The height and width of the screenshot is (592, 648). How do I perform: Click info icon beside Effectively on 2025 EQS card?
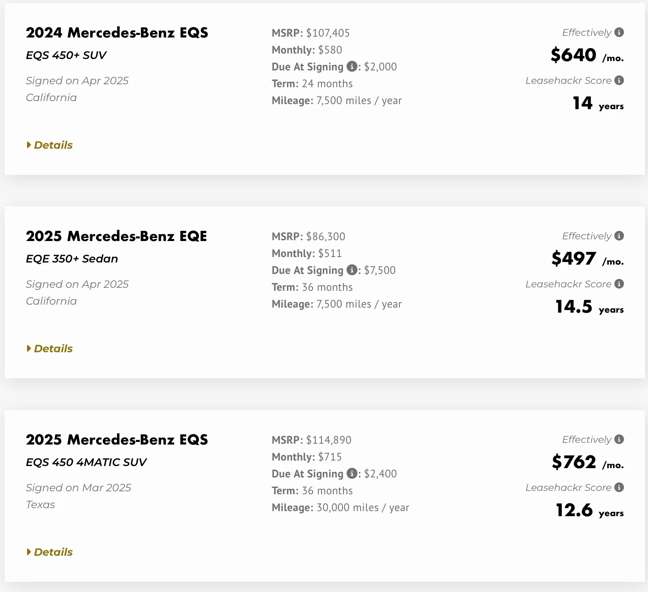619,439
